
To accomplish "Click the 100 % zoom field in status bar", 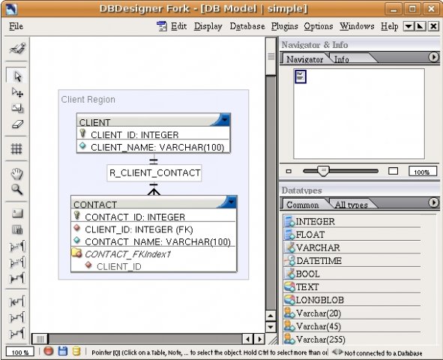I will (20, 352).
